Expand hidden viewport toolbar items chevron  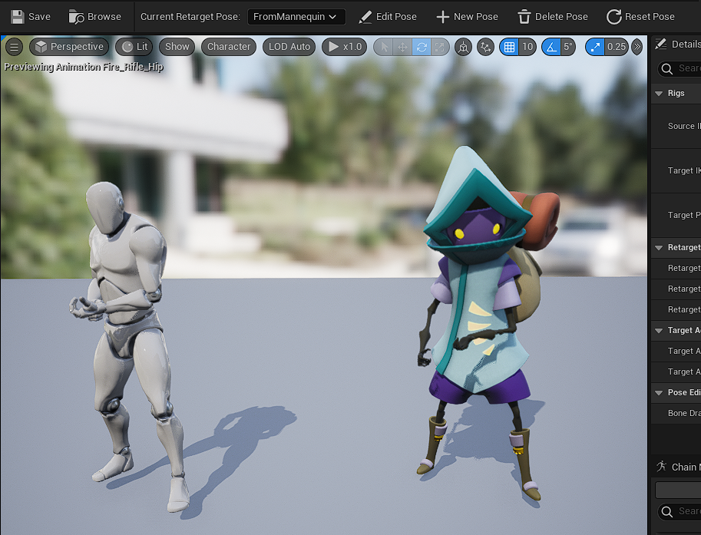pos(637,47)
